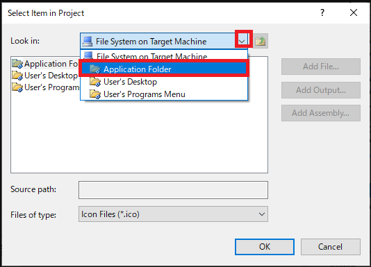
Task: Click the Application Folder icon in file list
Action: (17, 64)
